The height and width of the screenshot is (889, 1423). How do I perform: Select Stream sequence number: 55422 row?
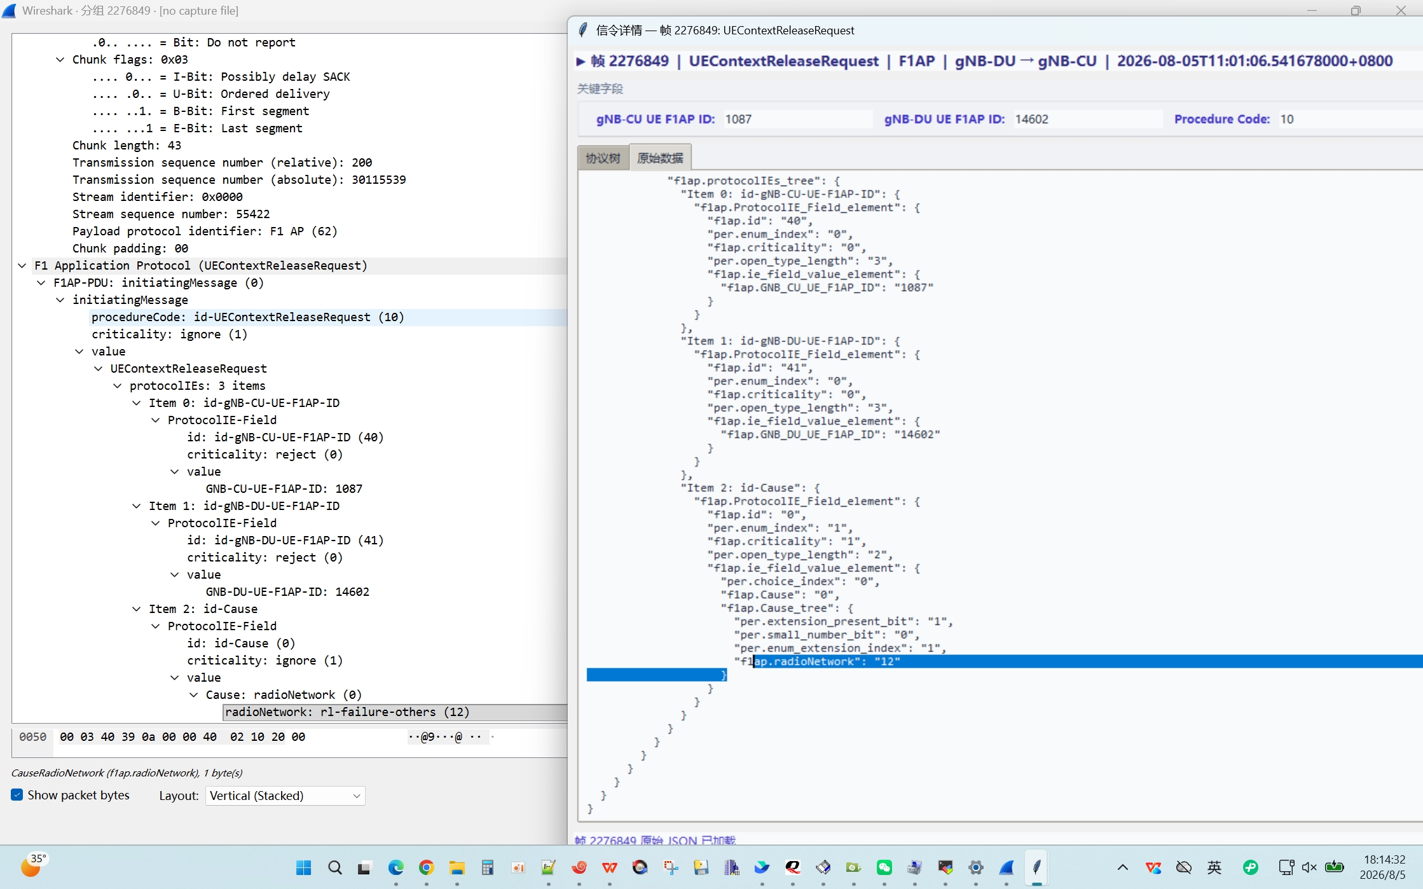171,214
